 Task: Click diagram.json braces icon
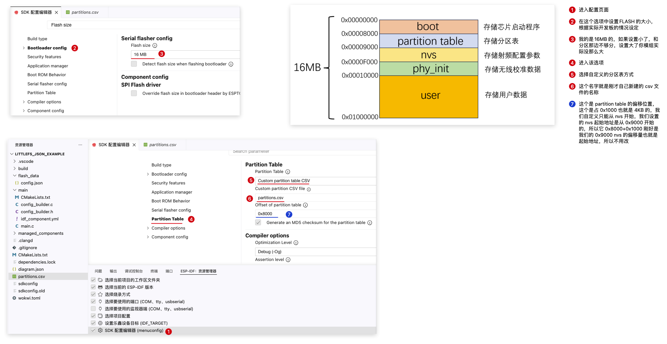14,269
